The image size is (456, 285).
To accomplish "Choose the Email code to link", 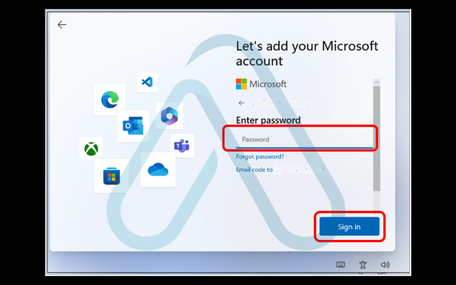I will 254,170.
